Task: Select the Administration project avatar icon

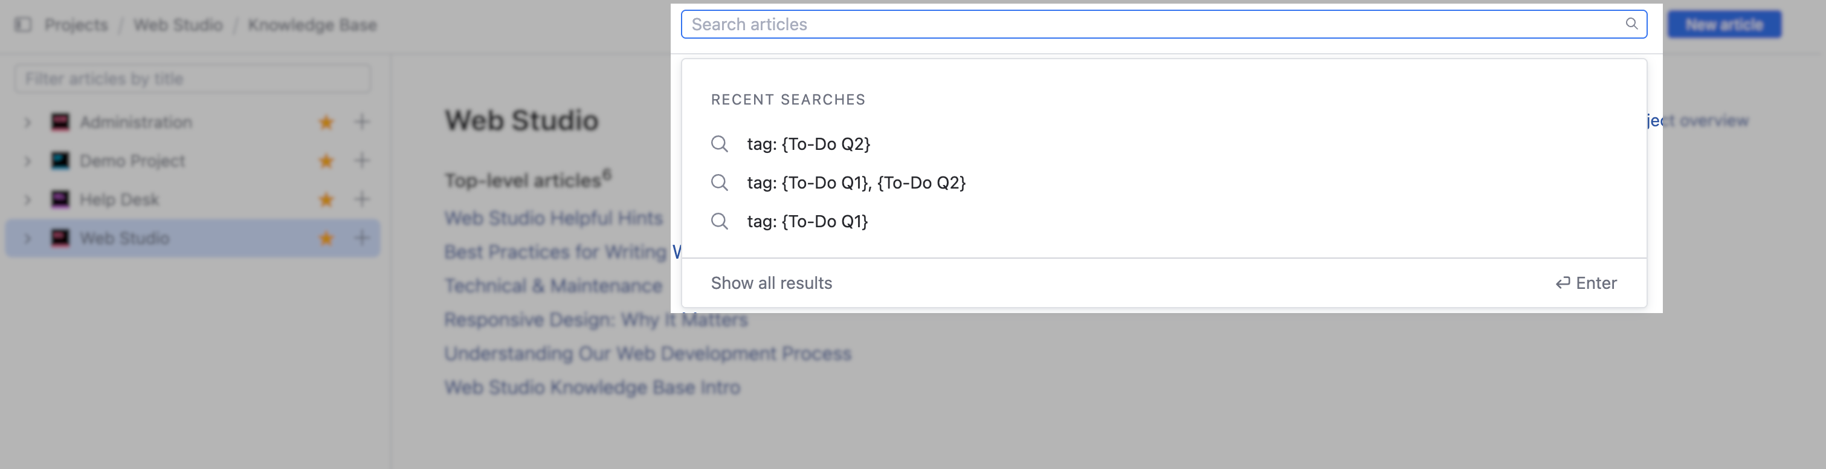Action: (x=60, y=121)
